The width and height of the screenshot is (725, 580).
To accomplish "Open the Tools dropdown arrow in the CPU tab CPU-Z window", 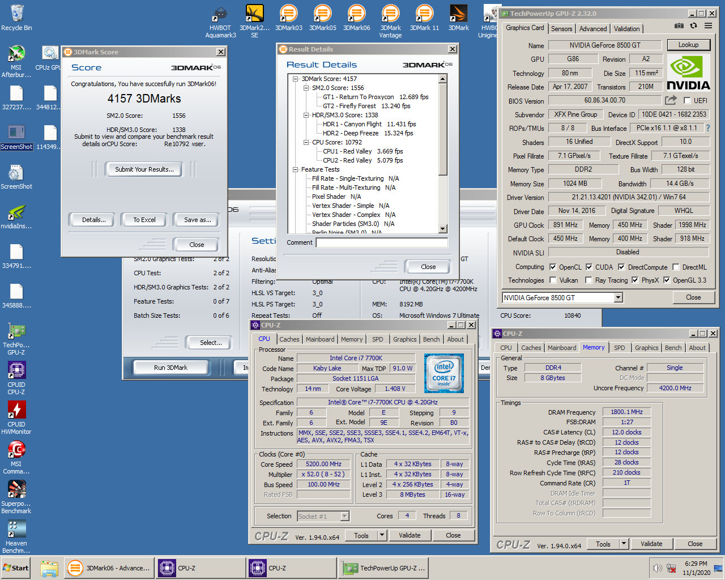I will (382, 535).
